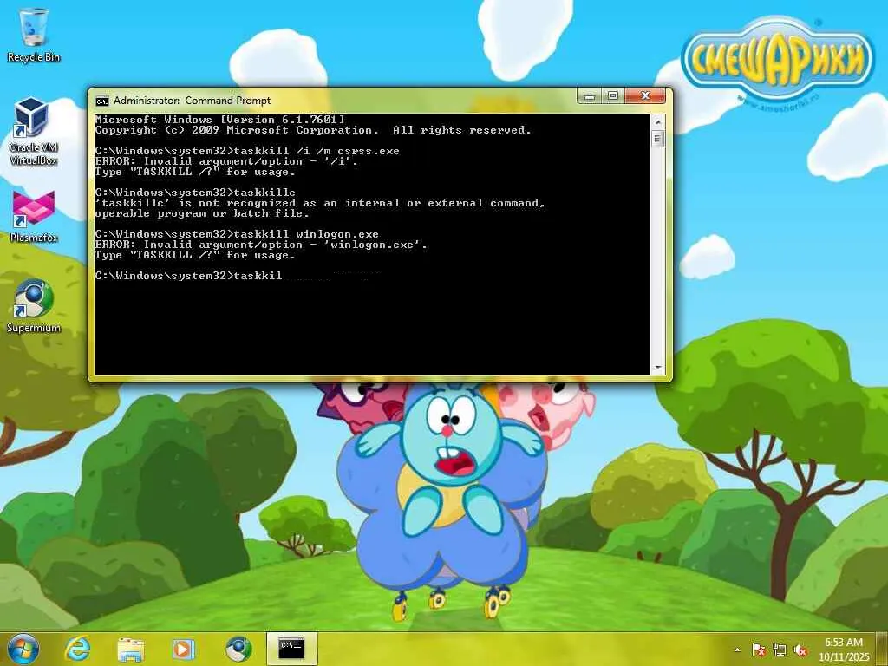This screenshot has width=888, height=666.
Task: Open the network status tray icon
Action: pos(780,650)
